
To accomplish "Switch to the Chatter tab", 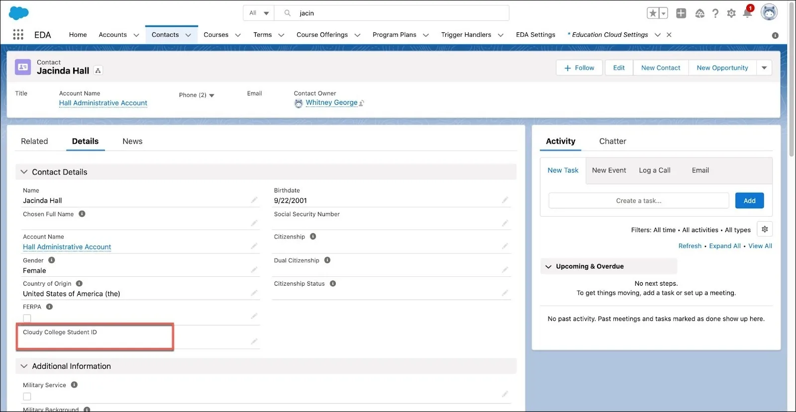I will pyautogui.click(x=612, y=141).
